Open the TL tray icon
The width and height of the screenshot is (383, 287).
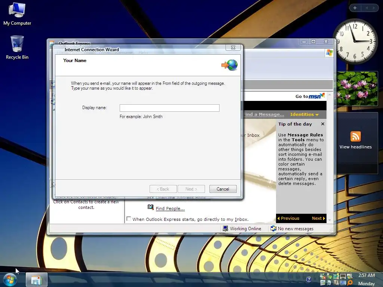[336, 283]
